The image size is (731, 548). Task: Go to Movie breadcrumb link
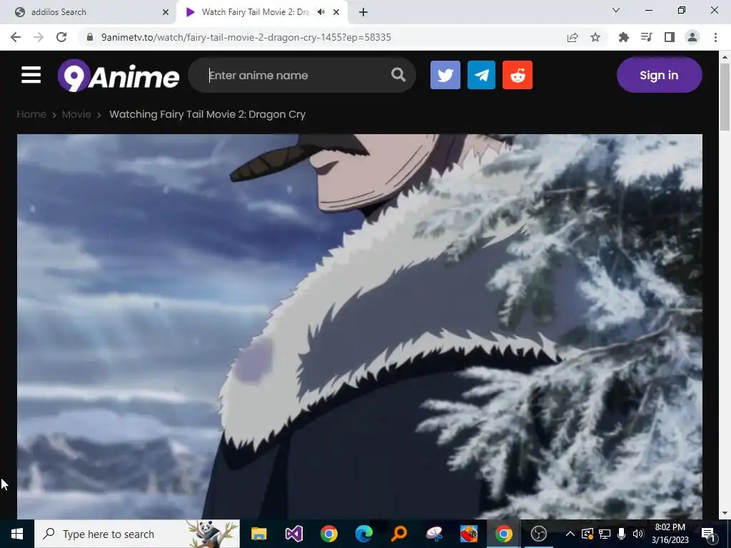76,114
